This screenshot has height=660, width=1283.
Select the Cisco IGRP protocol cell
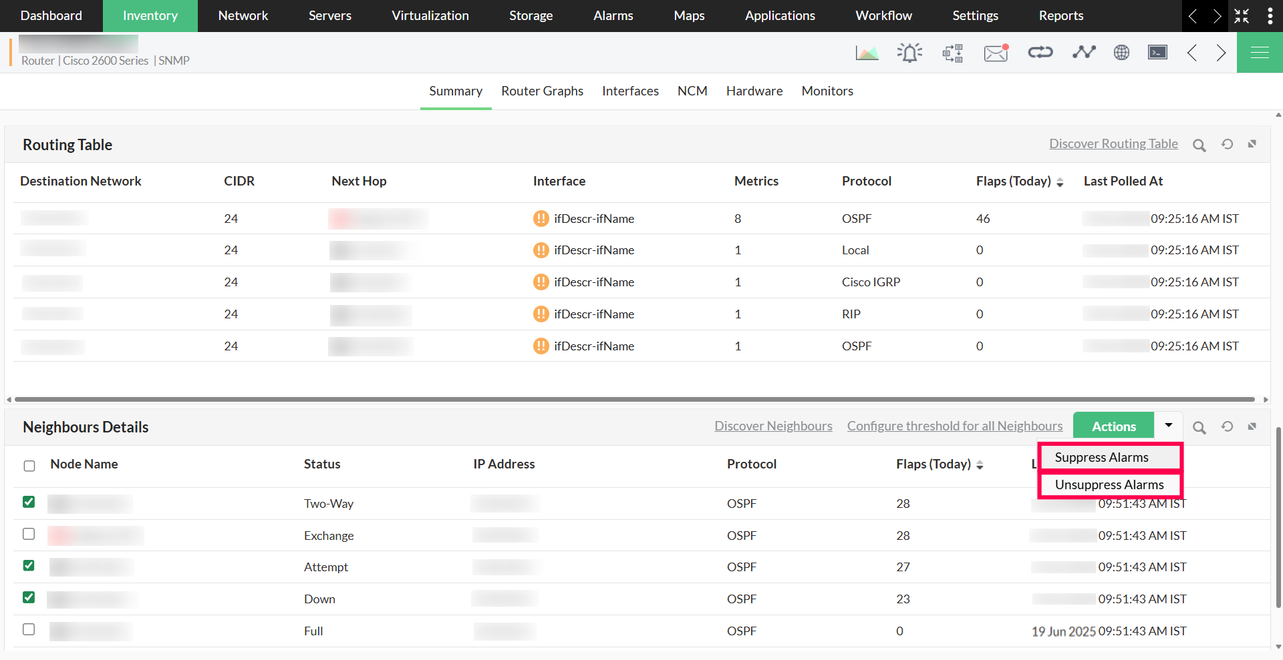871,282
